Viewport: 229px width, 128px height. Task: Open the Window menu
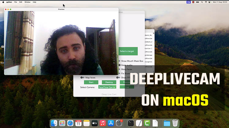pyautogui.click(x=27, y=2)
